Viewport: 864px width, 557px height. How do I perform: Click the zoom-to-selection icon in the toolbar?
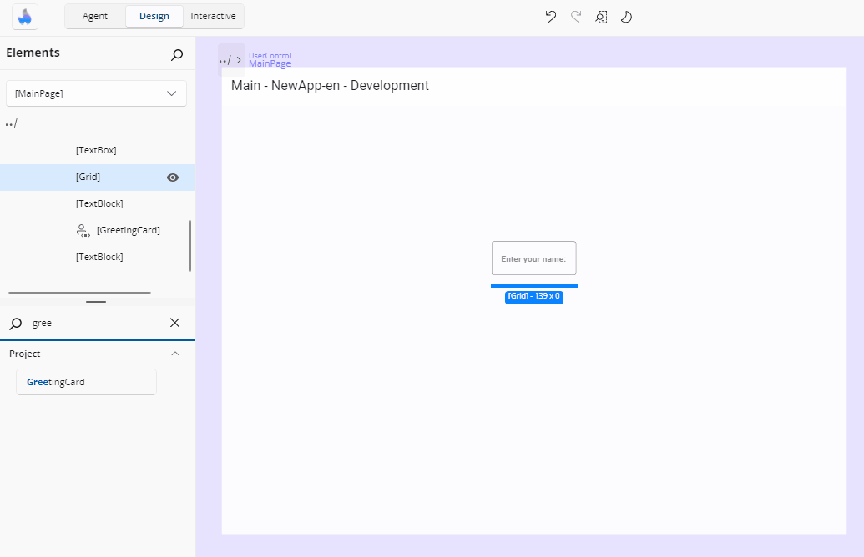[601, 17]
